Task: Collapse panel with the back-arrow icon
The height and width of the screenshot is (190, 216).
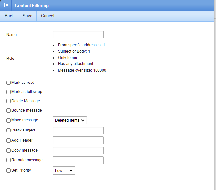Action: [x=6, y=5]
